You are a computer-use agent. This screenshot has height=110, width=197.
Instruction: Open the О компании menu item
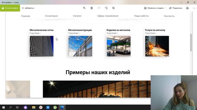[x=51, y=16]
